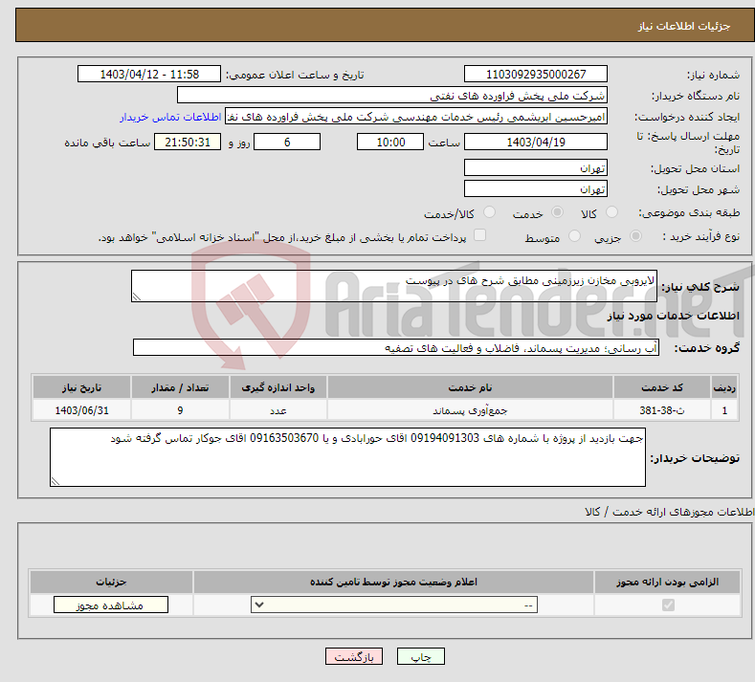
Task: Click the نام خدمت column header
Action: pyautogui.click(x=470, y=387)
